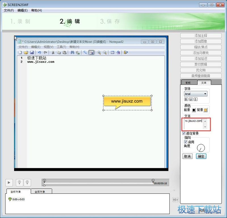This screenshot has height=218, width=227.
Task: Click the exit door icon in Notepad2
Action: (126, 53)
